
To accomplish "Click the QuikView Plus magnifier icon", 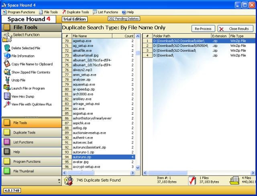I will click(x=7, y=104).
